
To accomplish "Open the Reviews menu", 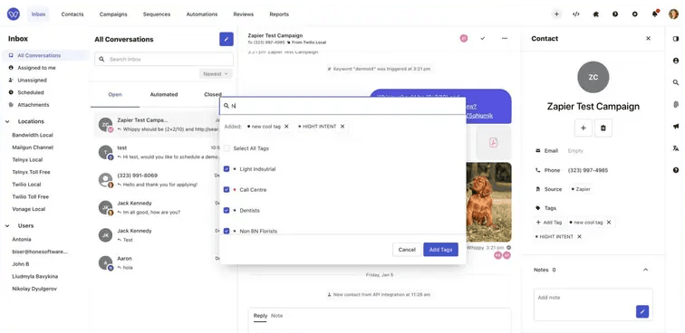I will coord(244,14).
